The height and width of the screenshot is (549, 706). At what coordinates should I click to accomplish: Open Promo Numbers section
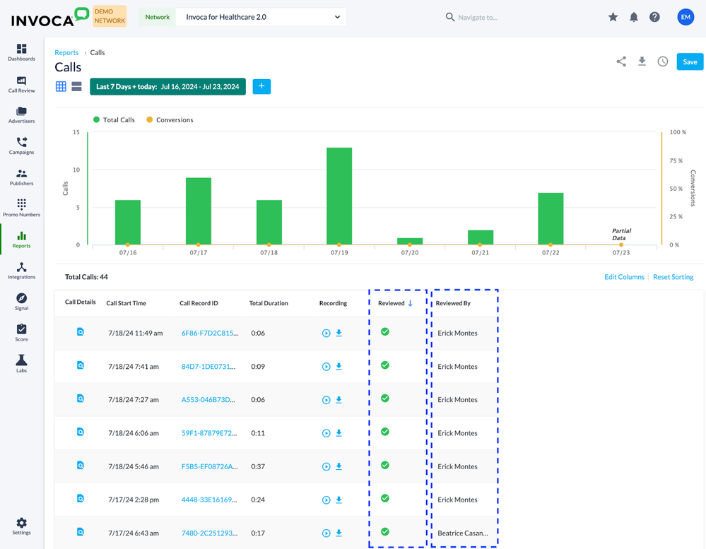pyautogui.click(x=21, y=208)
